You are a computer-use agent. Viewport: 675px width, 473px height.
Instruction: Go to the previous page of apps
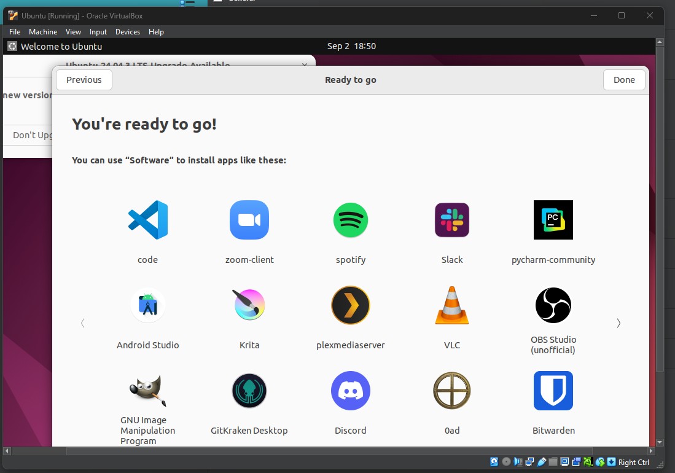(x=83, y=322)
